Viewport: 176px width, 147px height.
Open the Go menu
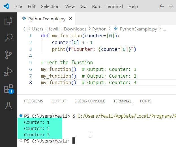click(83, 6)
